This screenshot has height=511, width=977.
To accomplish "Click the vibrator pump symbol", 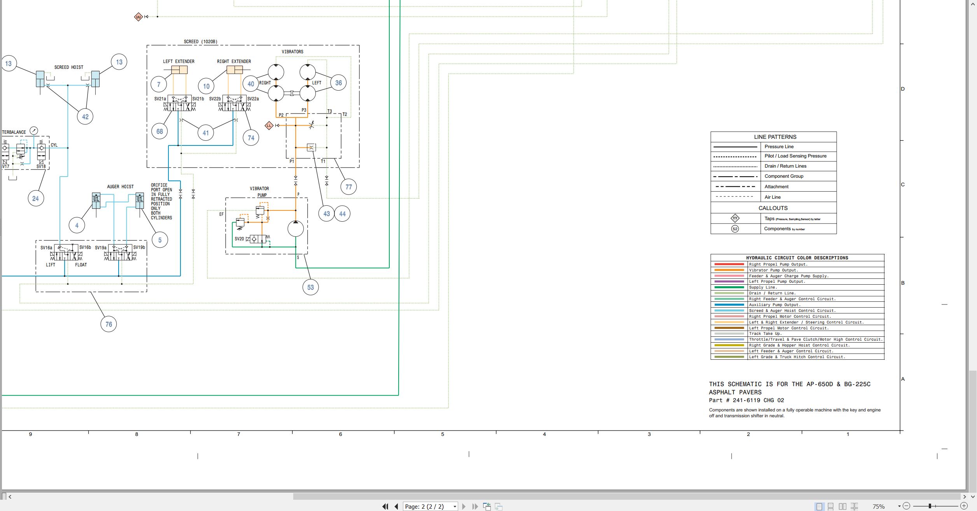I will [296, 229].
